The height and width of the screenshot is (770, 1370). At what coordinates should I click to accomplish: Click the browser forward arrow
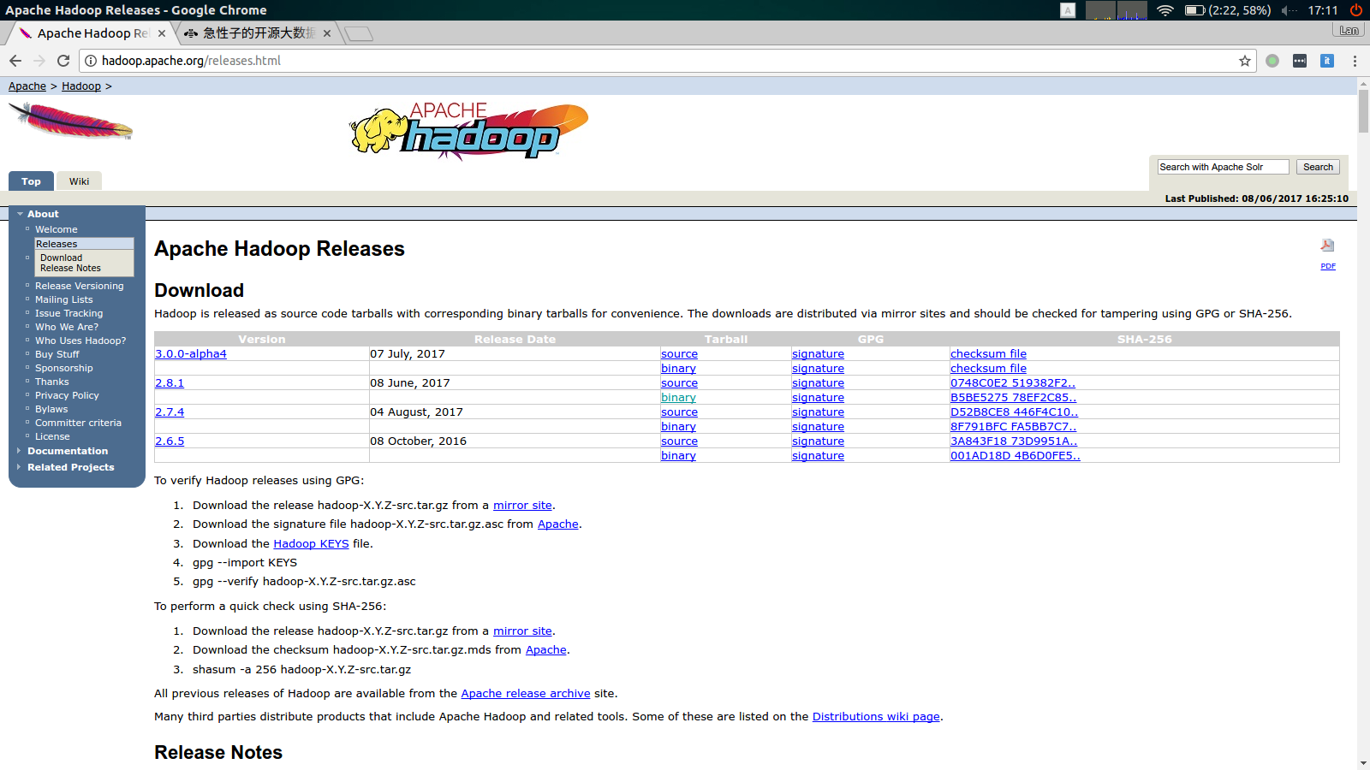(39, 61)
